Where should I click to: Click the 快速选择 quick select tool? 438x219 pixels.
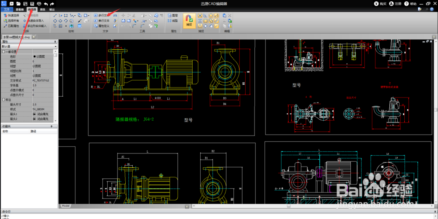point(11,16)
